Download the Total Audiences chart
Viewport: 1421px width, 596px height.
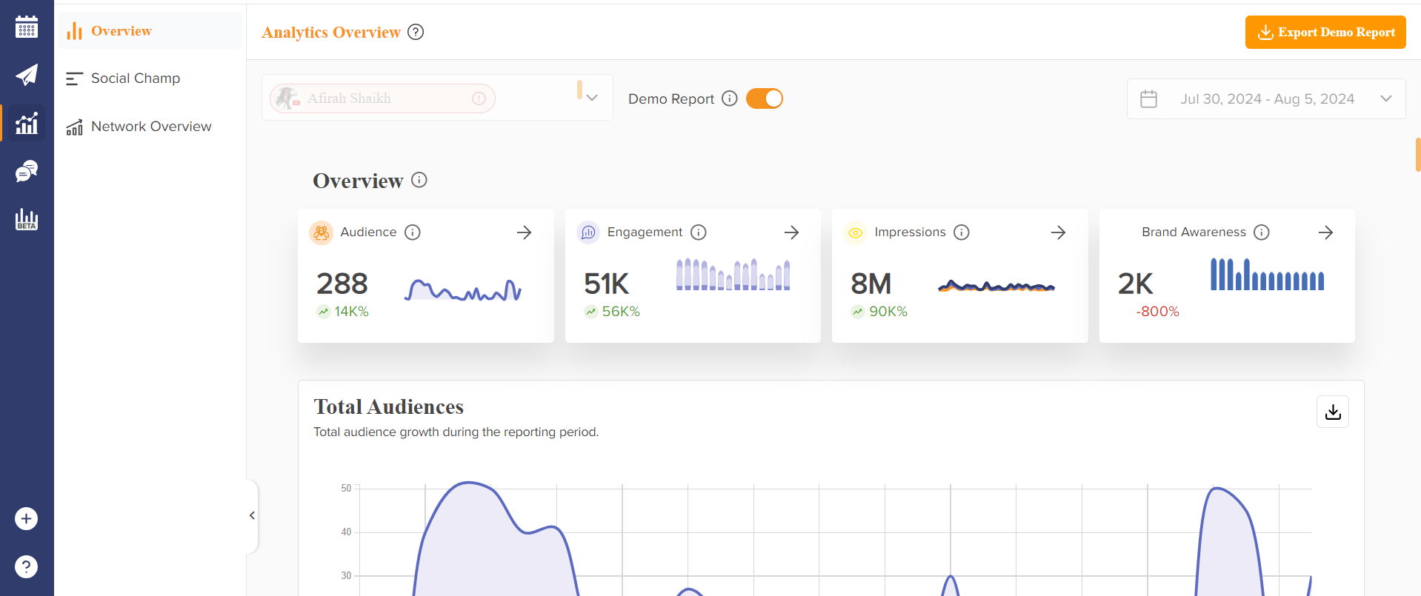pos(1333,412)
